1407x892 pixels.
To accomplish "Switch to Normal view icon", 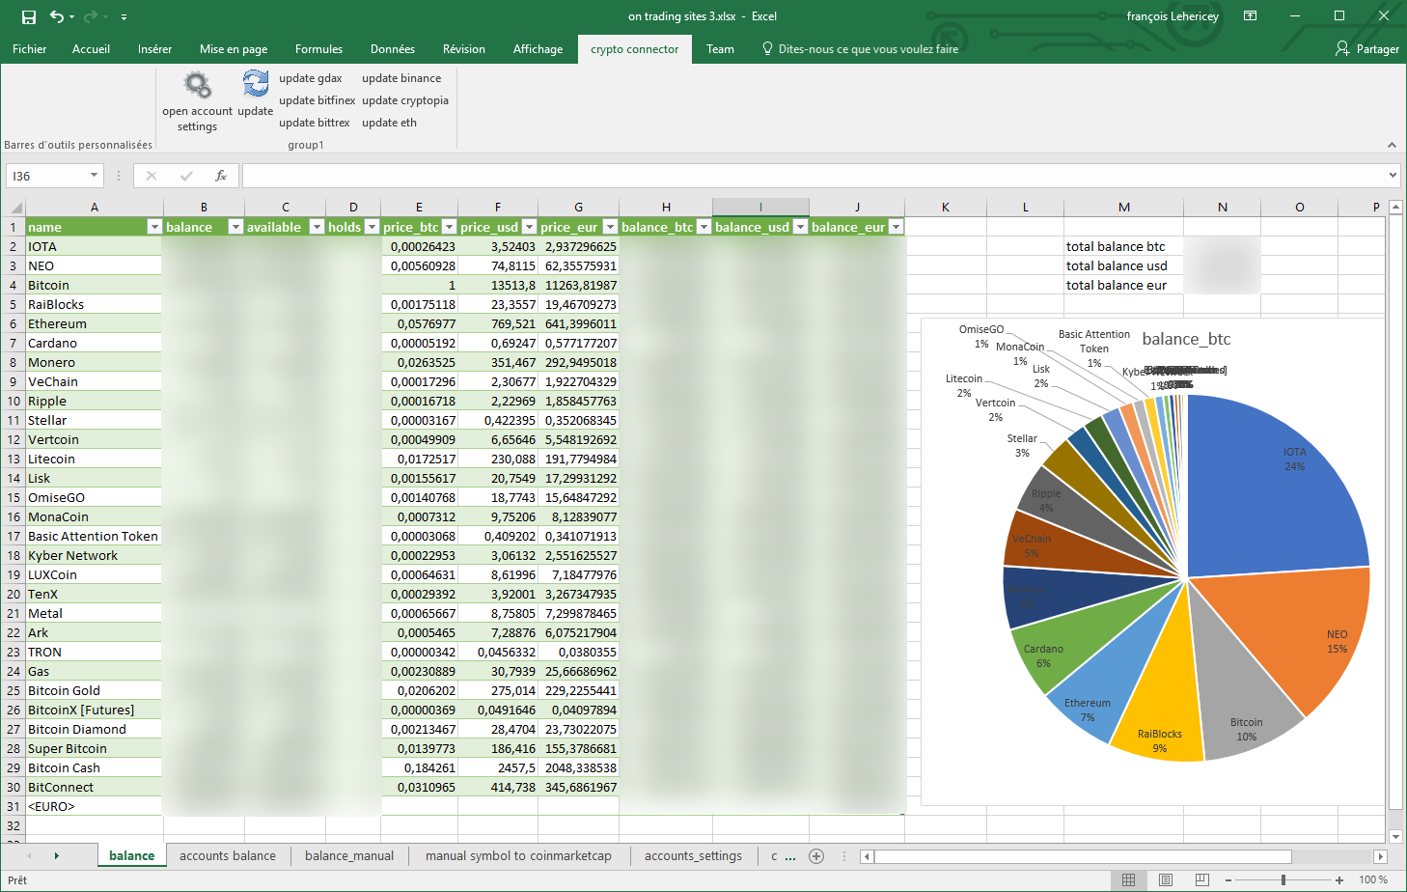I will (1128, 879).
